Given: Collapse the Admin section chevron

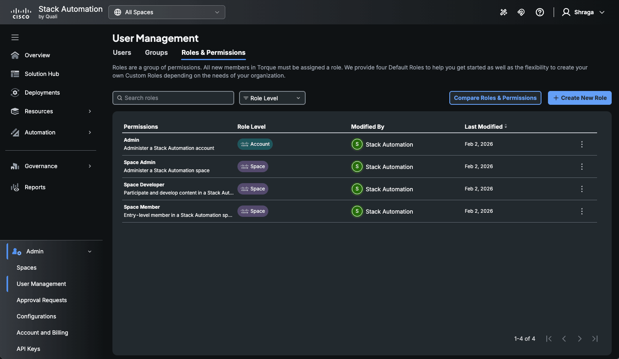Looking at the screenshot, I should click(90, 251).
